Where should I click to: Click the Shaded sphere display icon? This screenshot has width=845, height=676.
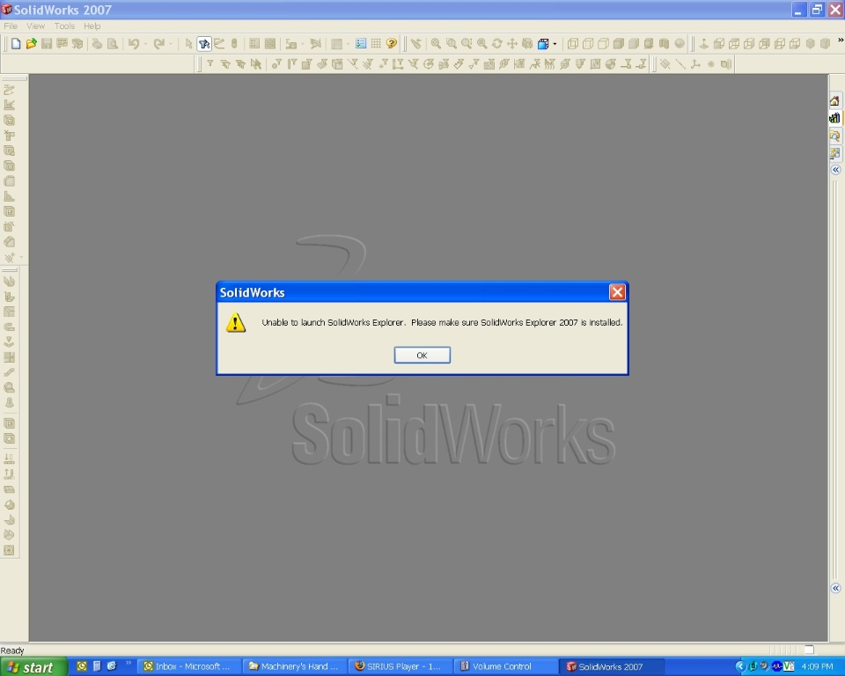[680, 44]
